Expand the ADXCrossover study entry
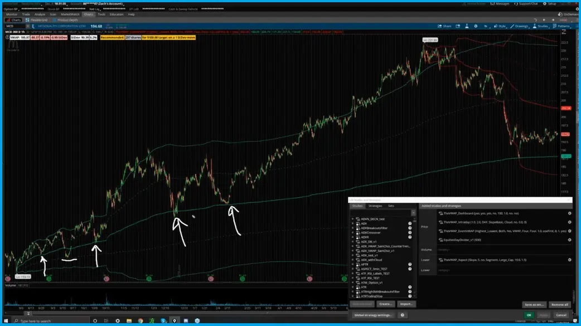This screenshot has height=326, width=581. pyautogui.click(x=353, y=233)
